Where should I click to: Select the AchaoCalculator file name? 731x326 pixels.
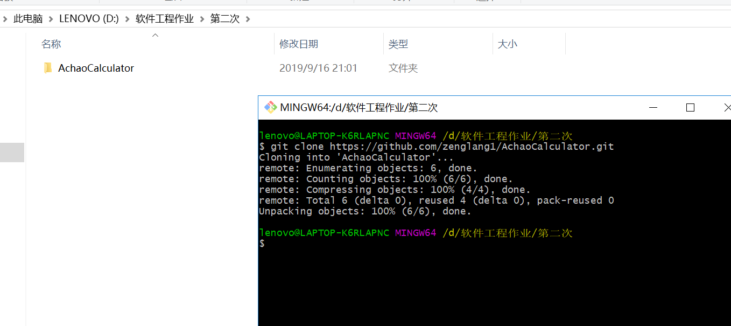[x=96, y=68]
